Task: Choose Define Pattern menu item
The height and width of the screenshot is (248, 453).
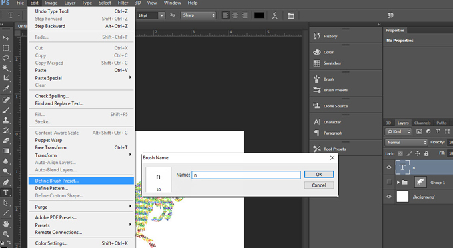Action: pyautogui.click(x=81, y=188)
